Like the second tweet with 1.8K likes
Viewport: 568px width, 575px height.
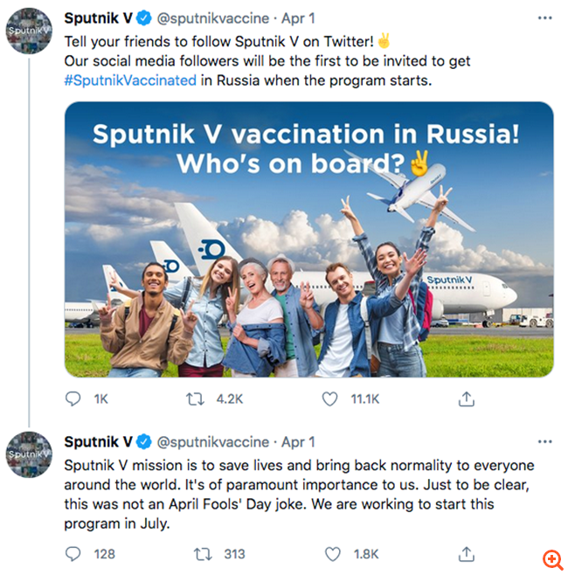[x=332, y=554]
